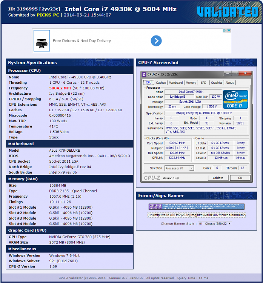Click the '0x00000416' microcode value
Image resolution: width=263 pixels, height=283 pixels.
(x=60, y=115)
